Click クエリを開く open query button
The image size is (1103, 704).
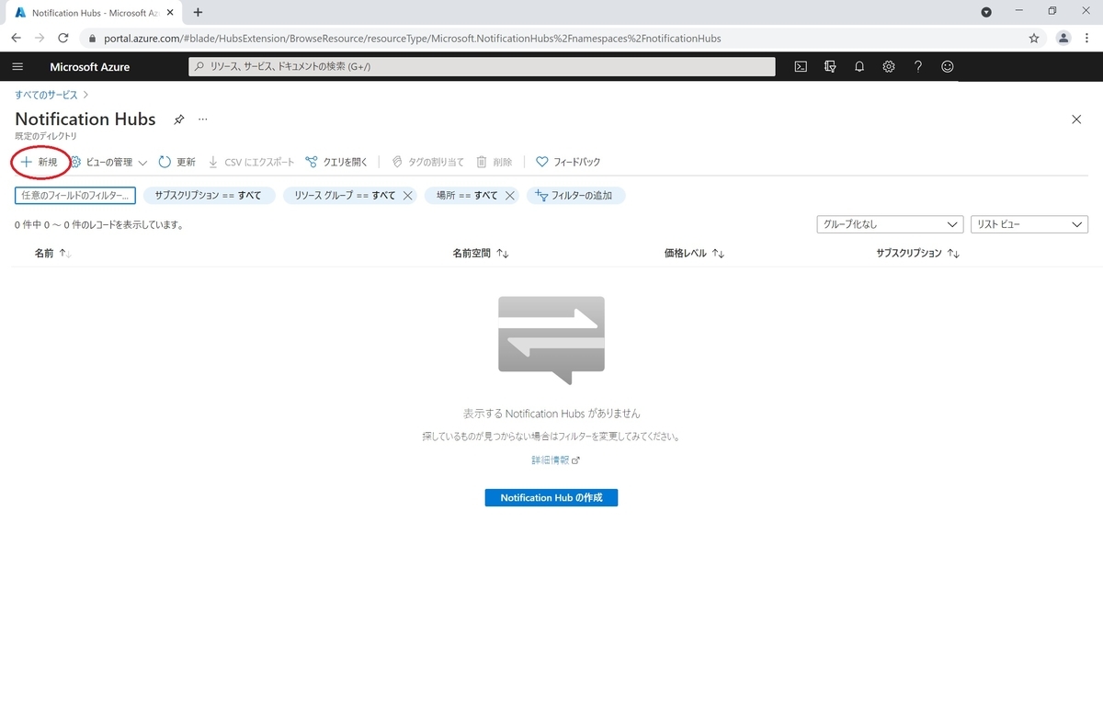point(336,162)
